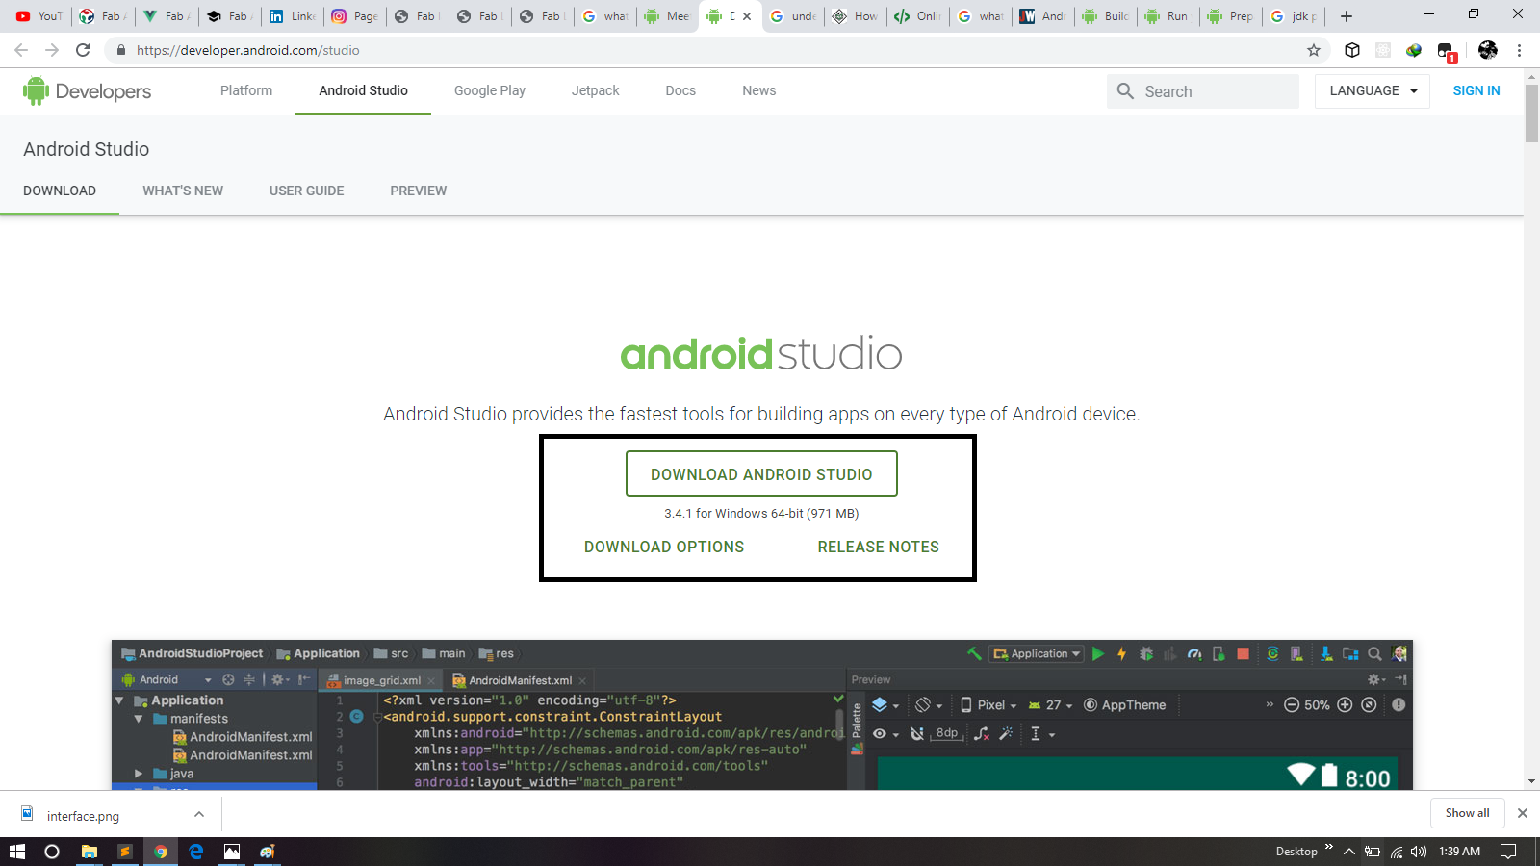Open the Windows notification center
This screenshot has width=1540, height=866.
tap(1508, 852)
